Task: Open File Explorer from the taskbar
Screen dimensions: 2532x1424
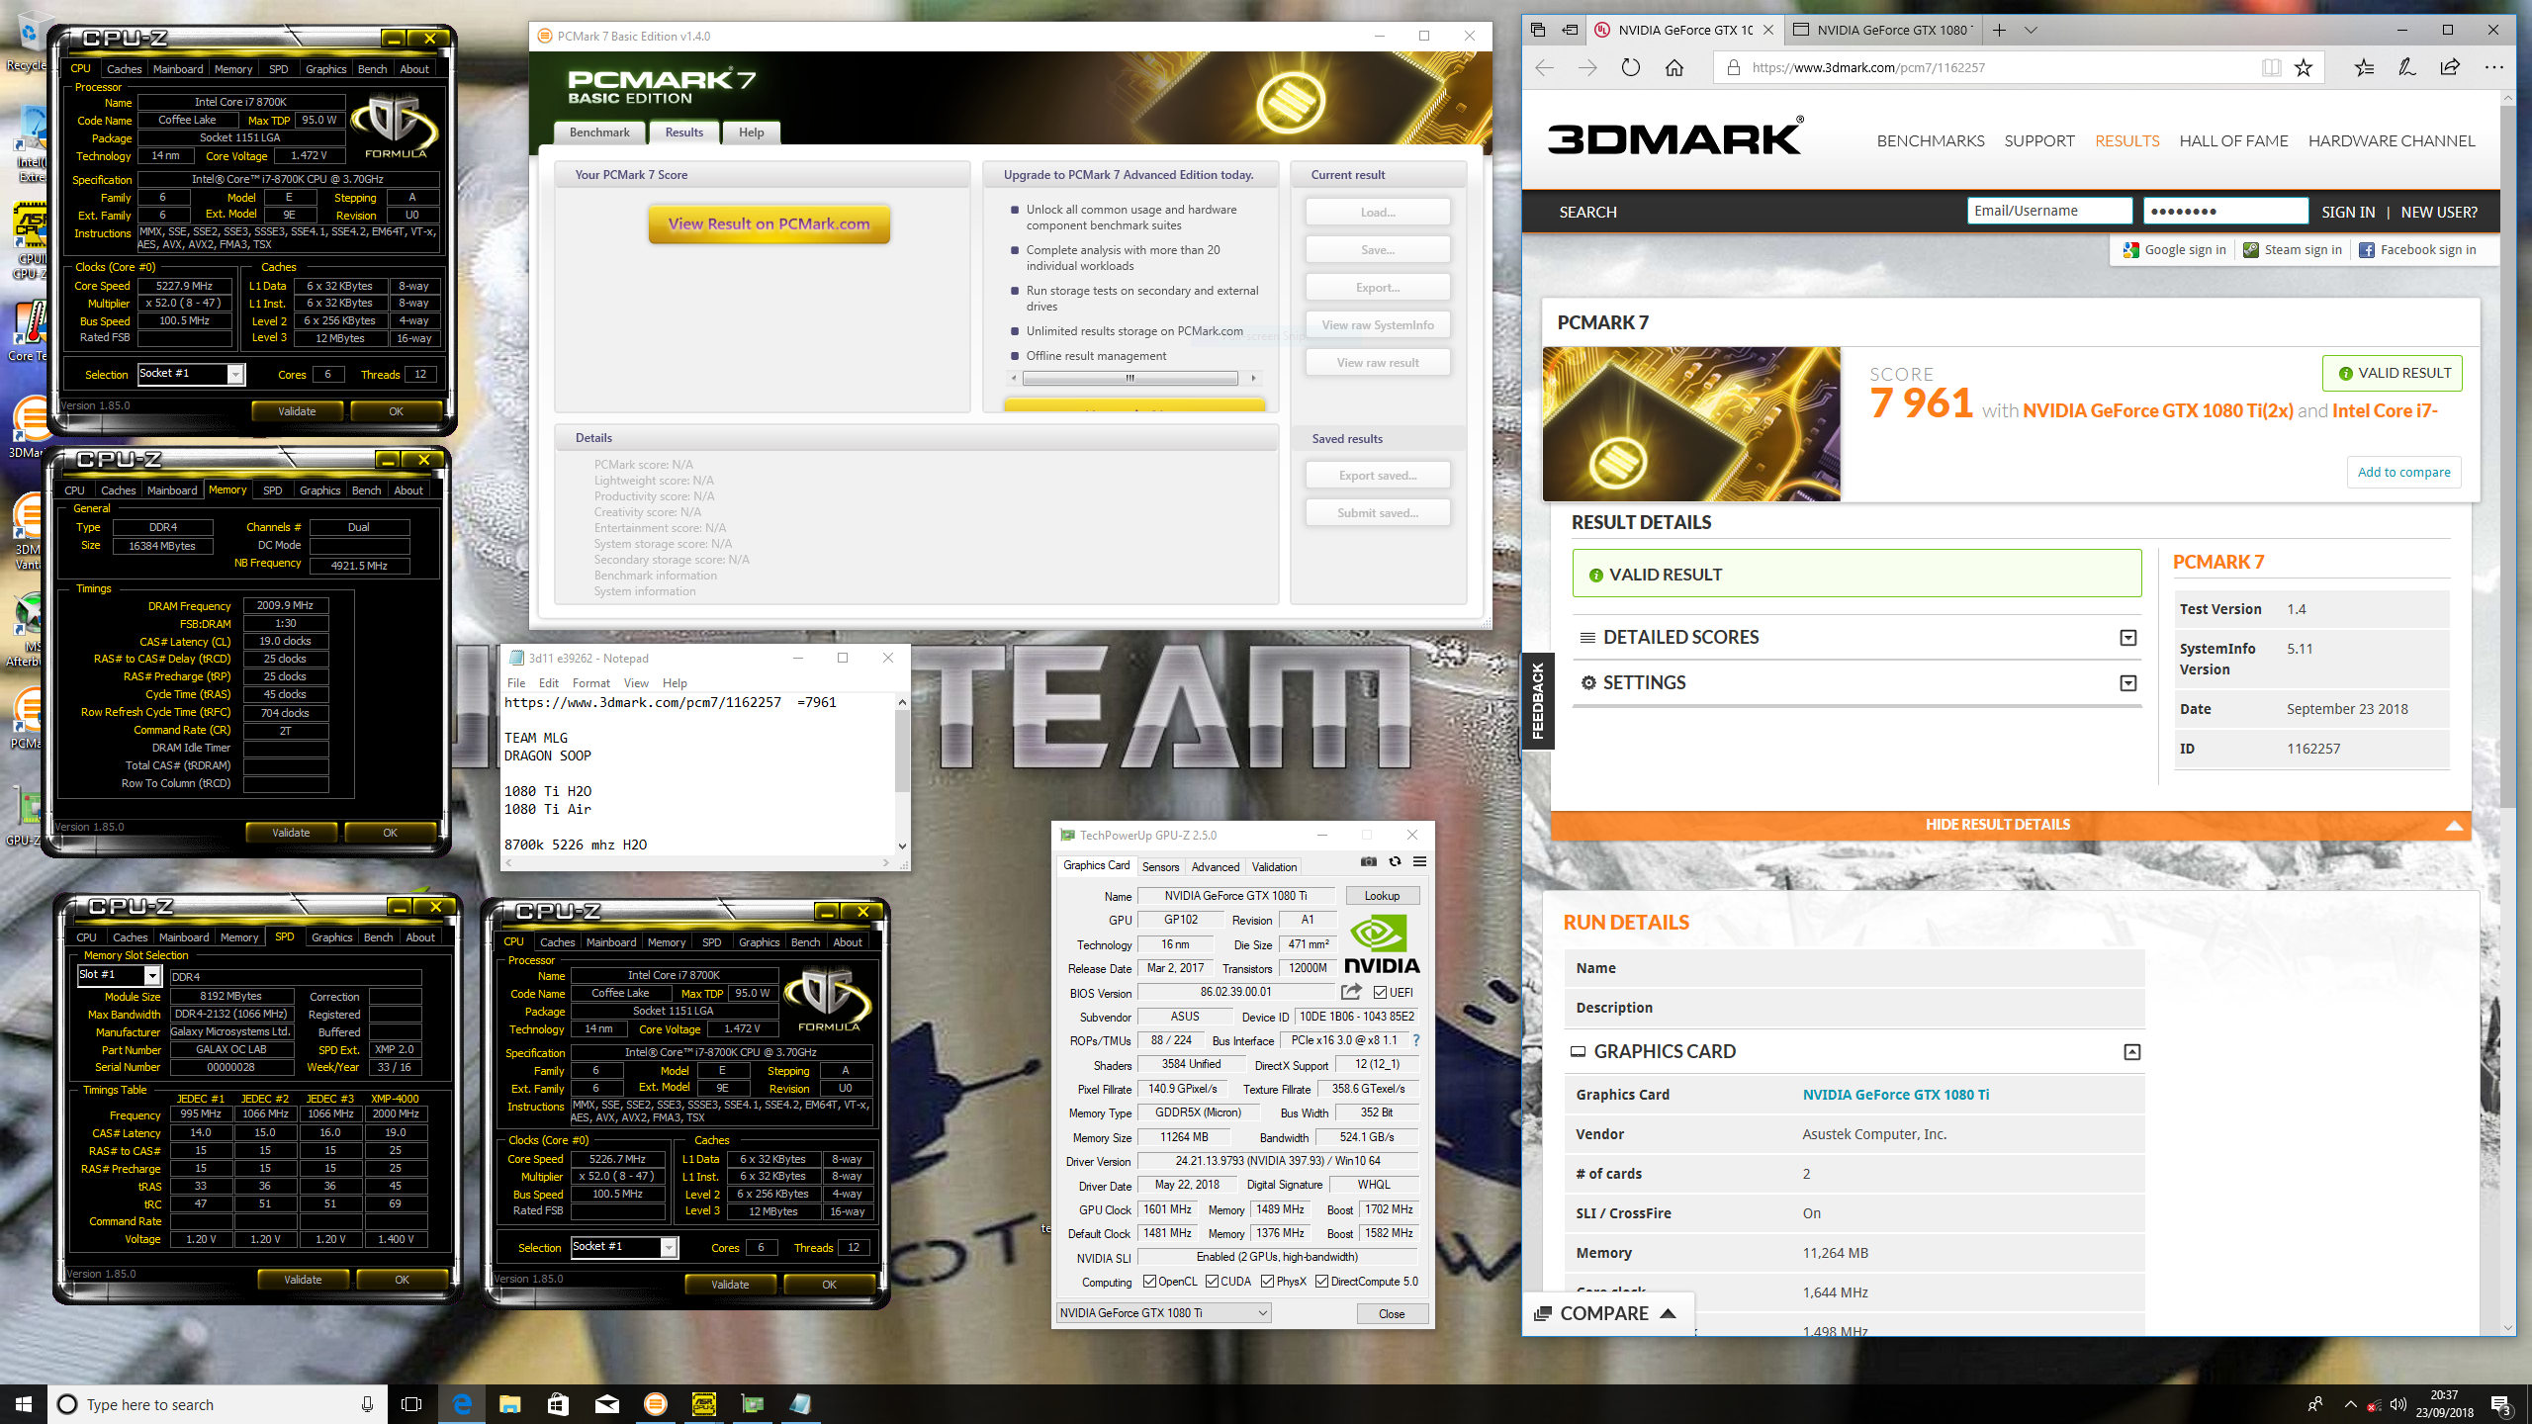Action: click(509, 1403)
